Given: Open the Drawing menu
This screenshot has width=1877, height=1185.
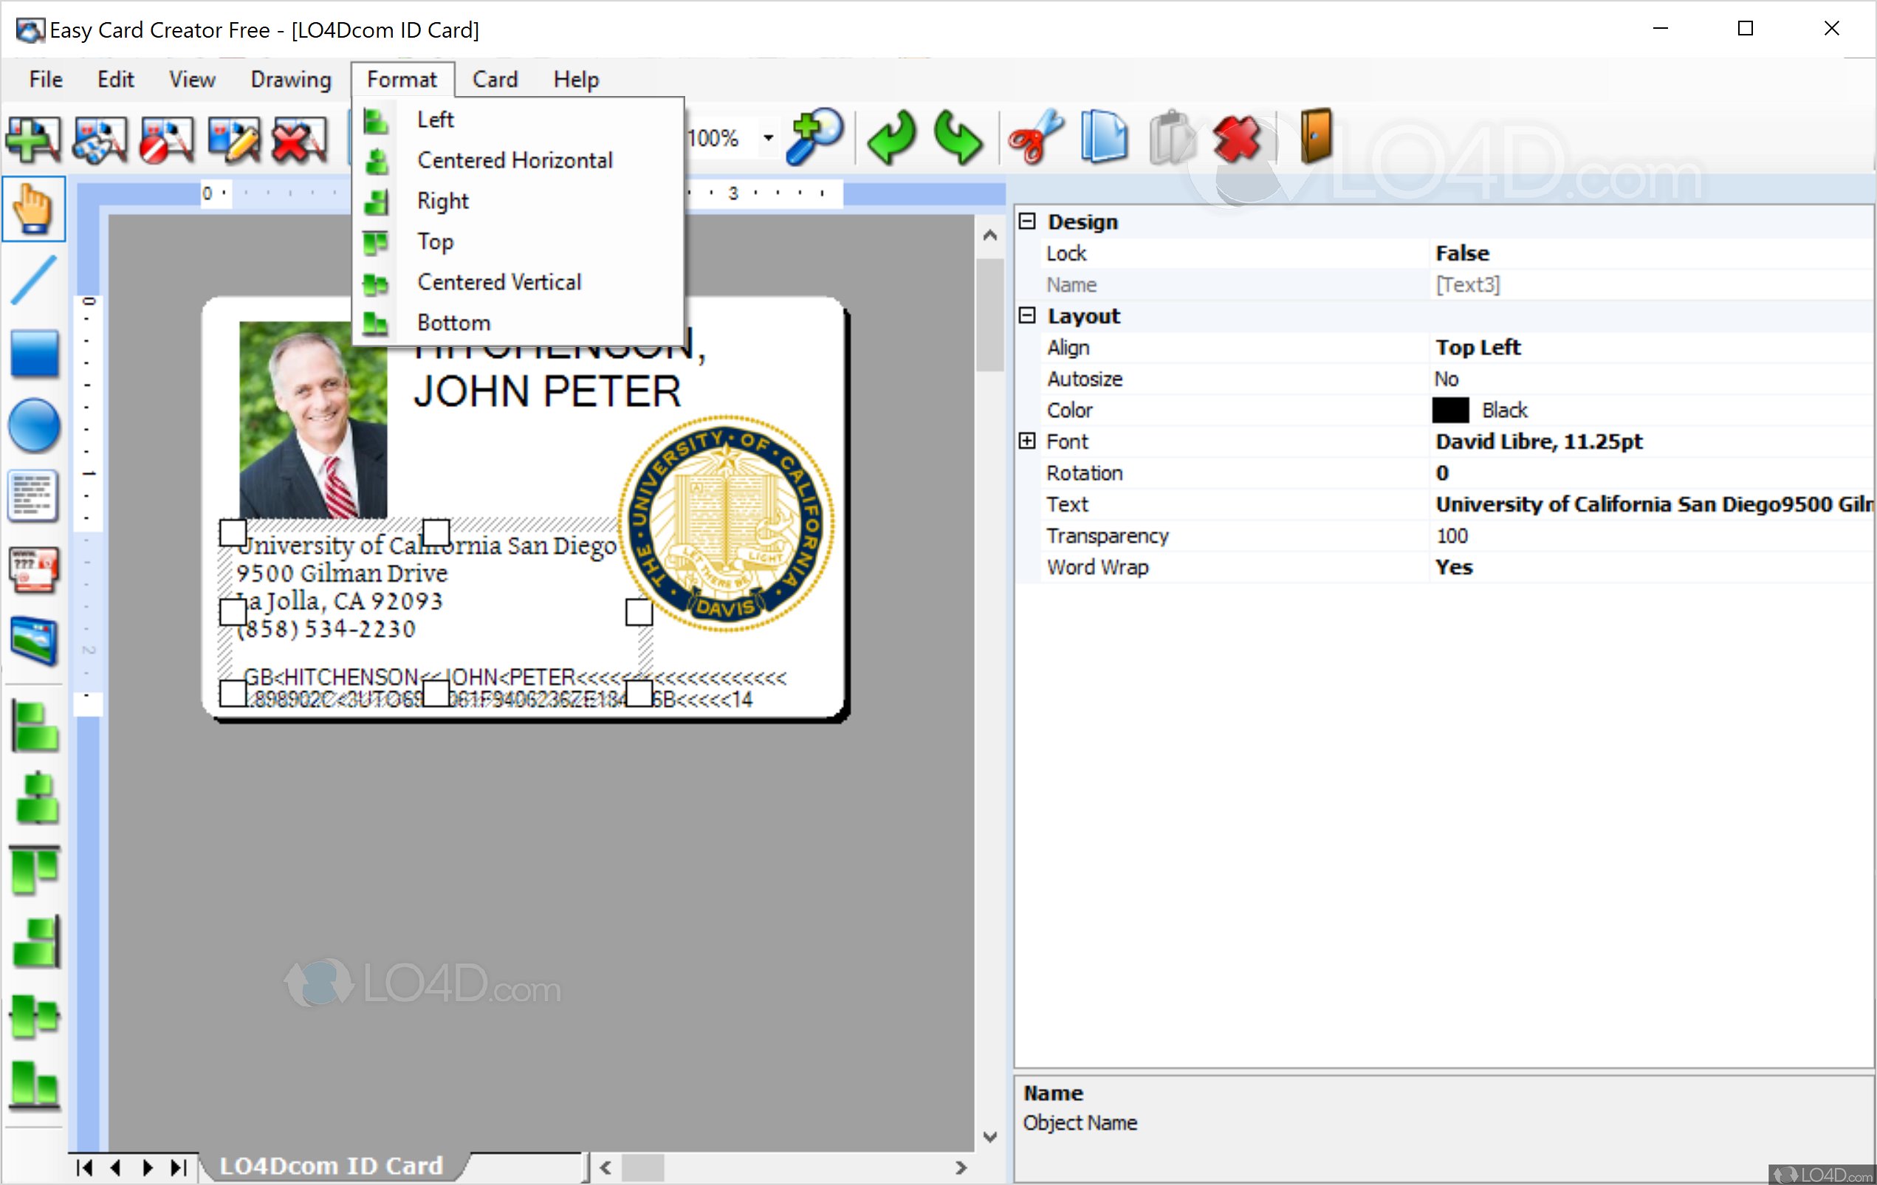Looking at the screenshot, I should [291, 80].
